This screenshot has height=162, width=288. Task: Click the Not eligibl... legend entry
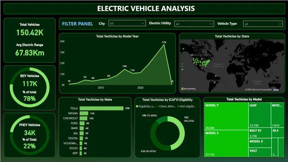point(187,106)
